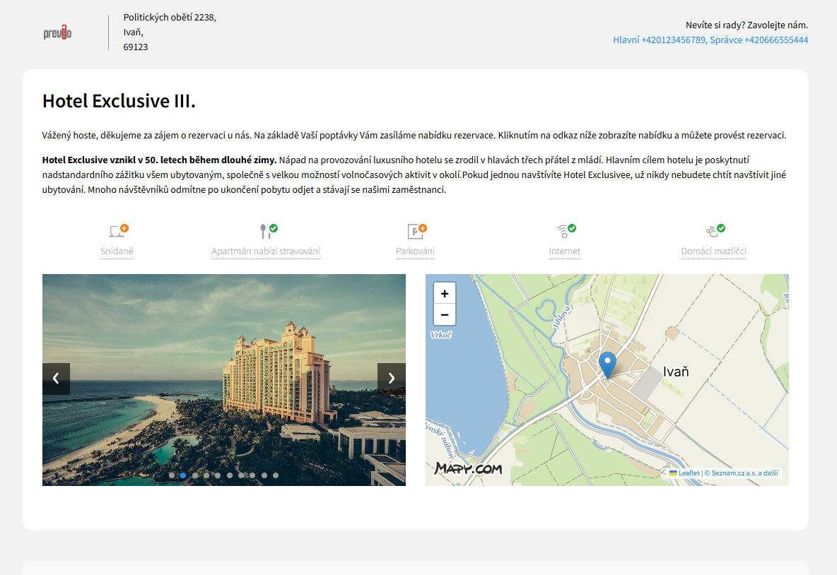Click the breakfast (Snídaně) amenity icon
The image size is (837, 575).
pyautogui.click(x=119, y=230)
